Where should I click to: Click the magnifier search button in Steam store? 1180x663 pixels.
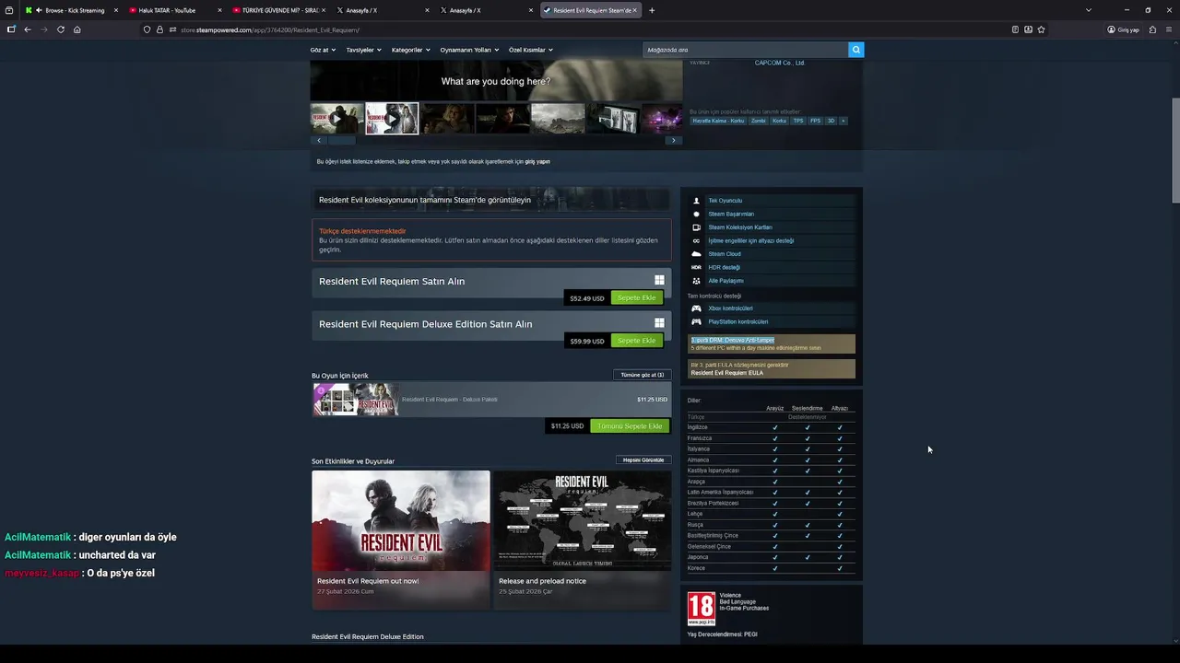[856, 50]
